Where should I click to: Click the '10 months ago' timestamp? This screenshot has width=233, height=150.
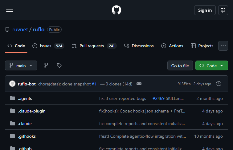click(208, 136)
